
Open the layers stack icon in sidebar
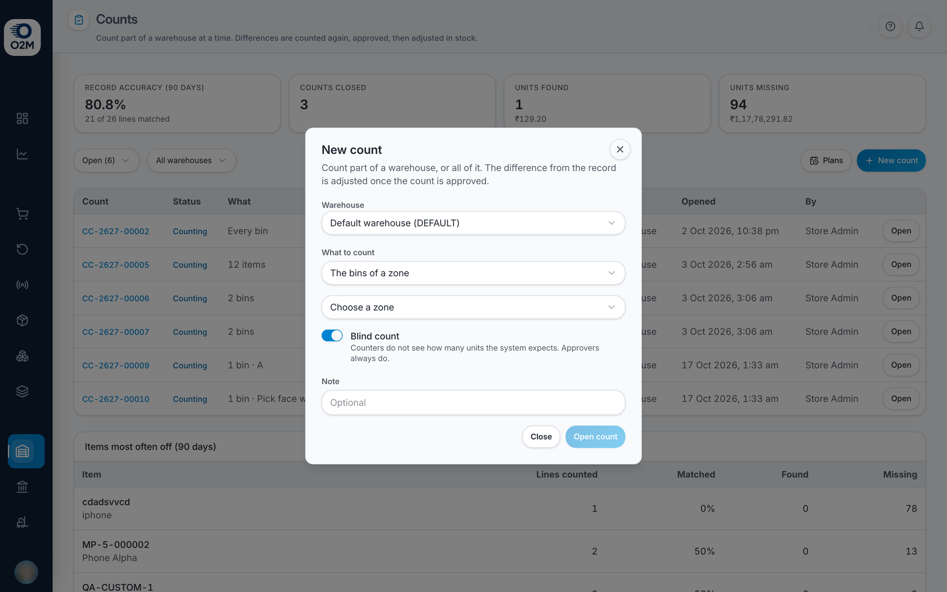(22, 391)
